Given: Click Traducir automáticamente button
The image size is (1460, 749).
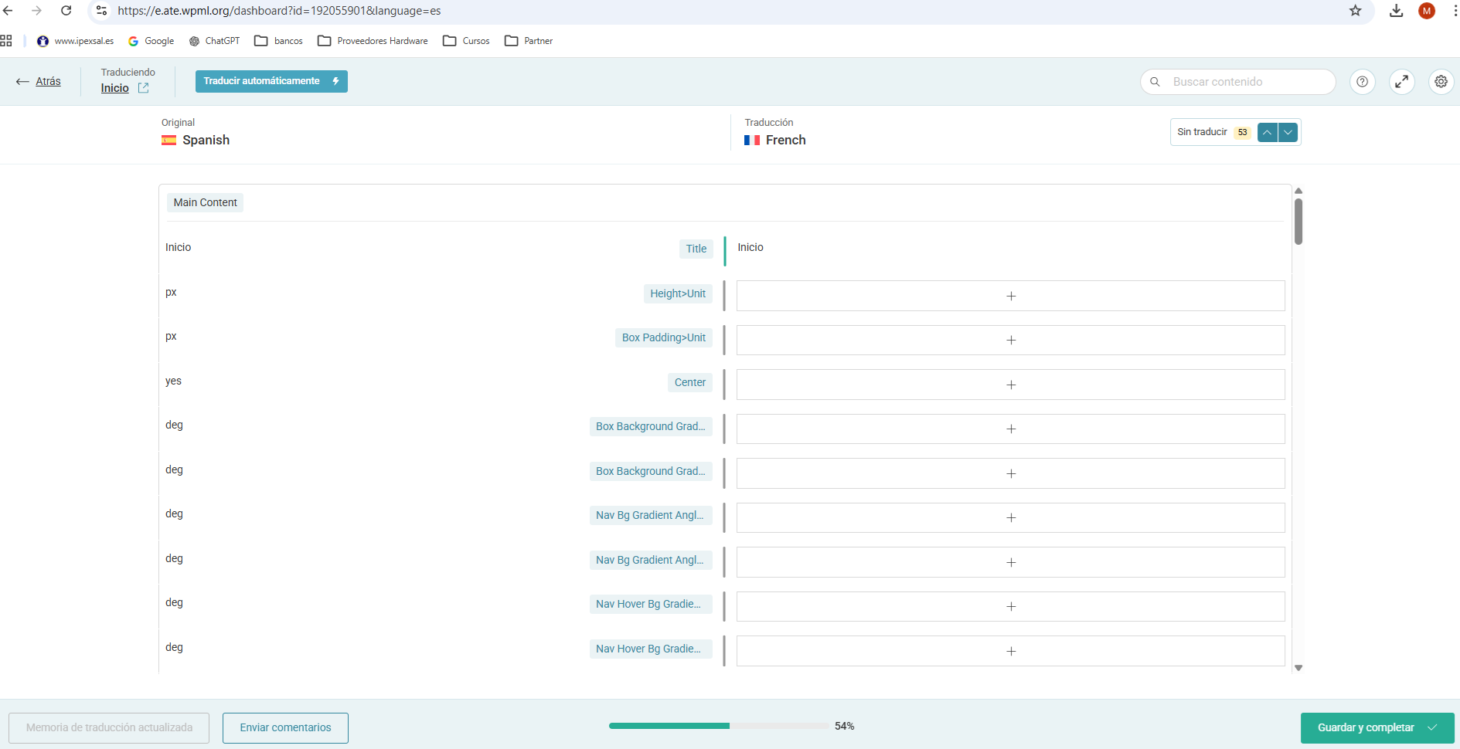Looking at the screenshot, I should tap(271, 81).
